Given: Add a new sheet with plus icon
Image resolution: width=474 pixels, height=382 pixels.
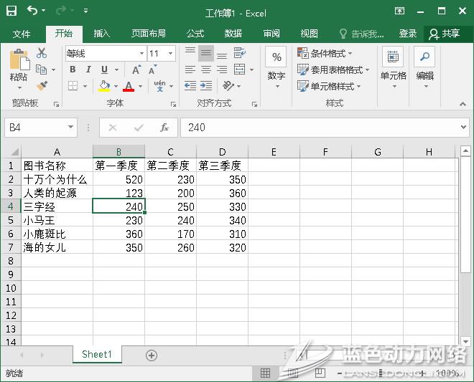Looking at the screenshot, I should click(x=152, y=355).
